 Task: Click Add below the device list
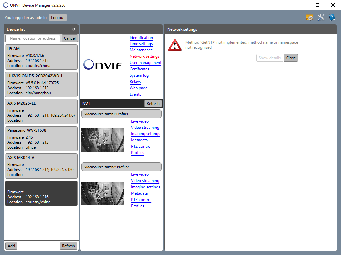pyautogui.click(x=11, y=246)
